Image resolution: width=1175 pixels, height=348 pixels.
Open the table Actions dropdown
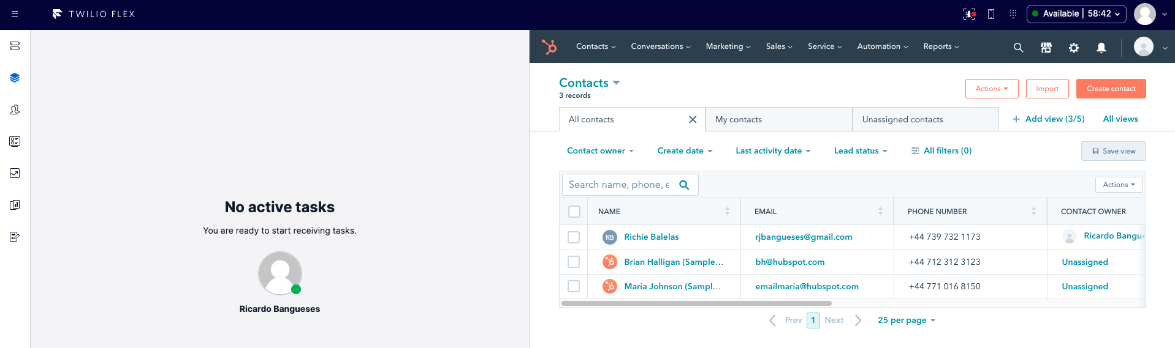click(1119, 185)
